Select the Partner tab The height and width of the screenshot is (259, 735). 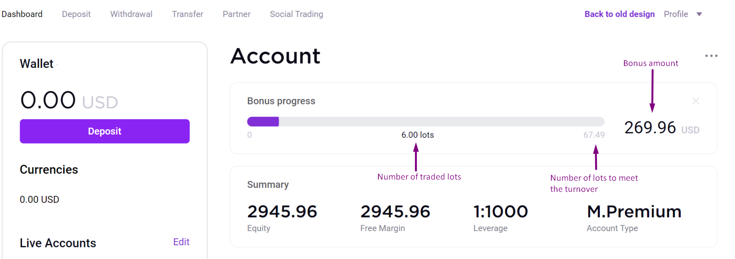click(236, 14)
